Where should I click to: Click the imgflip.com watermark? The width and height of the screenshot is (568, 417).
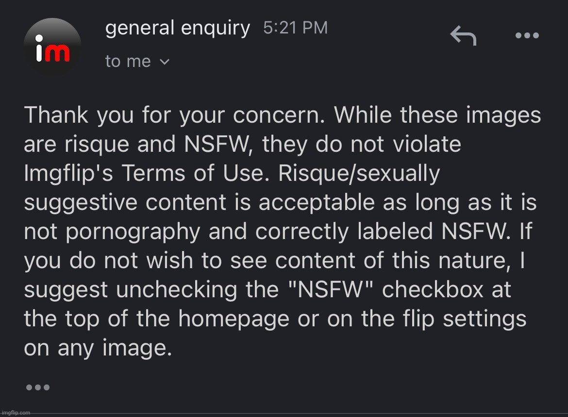point(16,413)
